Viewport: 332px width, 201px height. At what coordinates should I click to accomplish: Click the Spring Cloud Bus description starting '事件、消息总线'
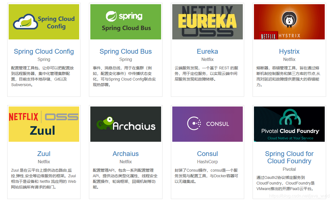point(124,76)
